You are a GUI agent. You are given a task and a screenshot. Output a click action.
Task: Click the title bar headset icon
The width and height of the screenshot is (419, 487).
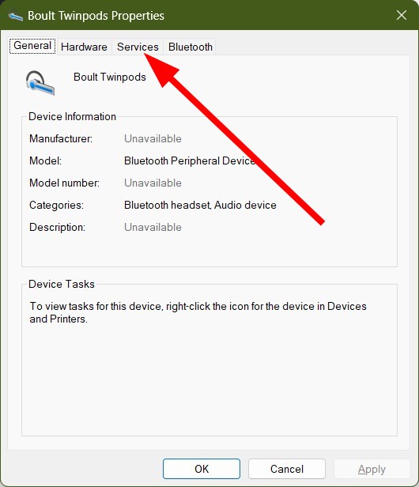pos(15,15)
